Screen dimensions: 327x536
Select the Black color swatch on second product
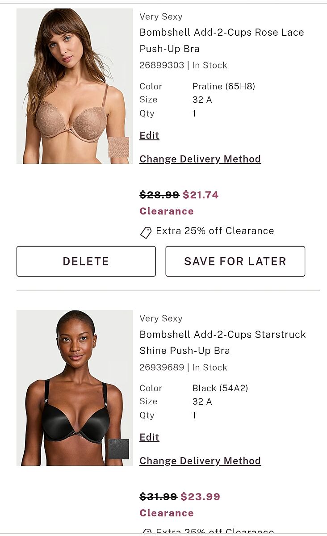click(x=118, y=449)
